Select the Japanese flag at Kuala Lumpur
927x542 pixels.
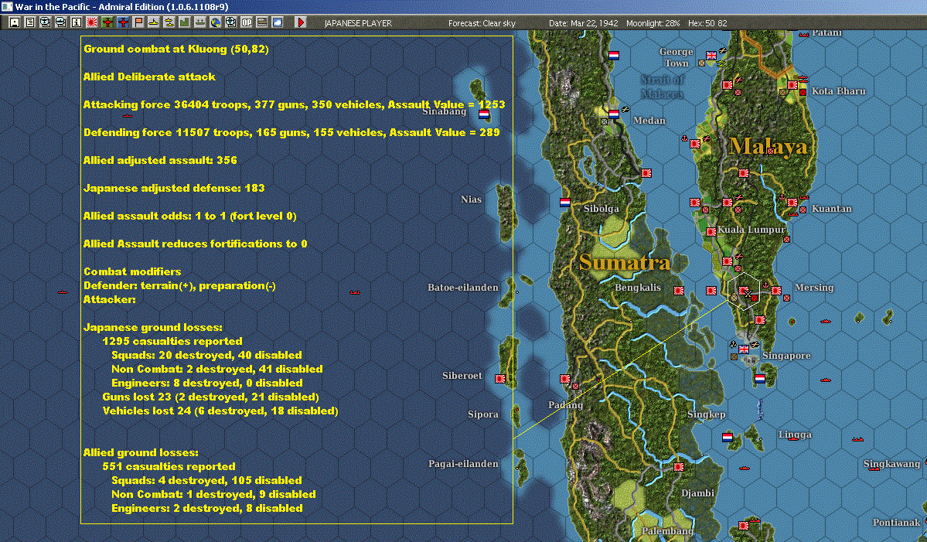711,232
